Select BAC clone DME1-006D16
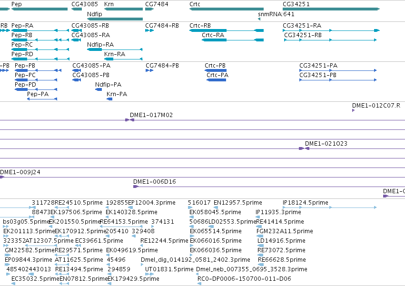Screen dimensions: 405x286 155,182
